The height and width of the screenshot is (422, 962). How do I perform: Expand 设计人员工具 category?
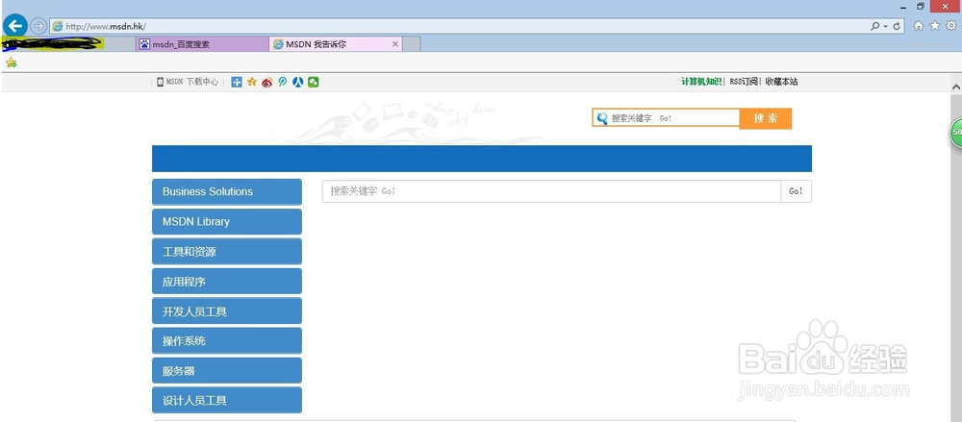pyautogui.click(x=227, y=400)
